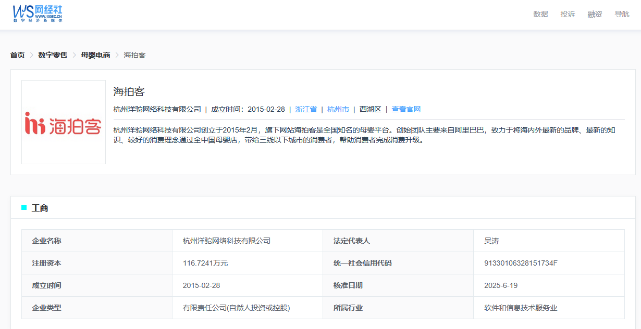Click the 网经社 site logo
Screen dimensions: 641x329
[x=37, y=12]
